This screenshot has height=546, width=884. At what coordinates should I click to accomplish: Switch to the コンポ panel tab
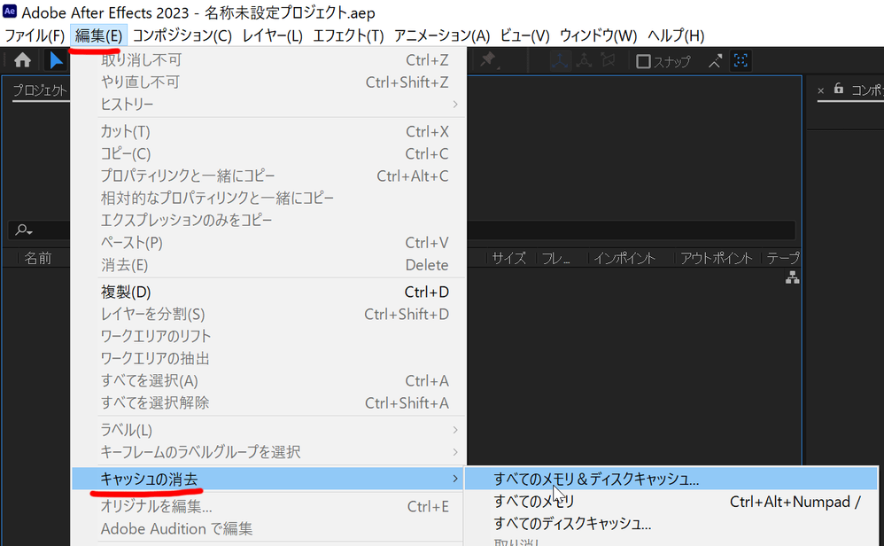[x=867, y=90]
